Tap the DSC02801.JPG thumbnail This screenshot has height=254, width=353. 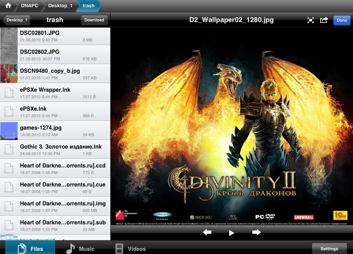9,36
